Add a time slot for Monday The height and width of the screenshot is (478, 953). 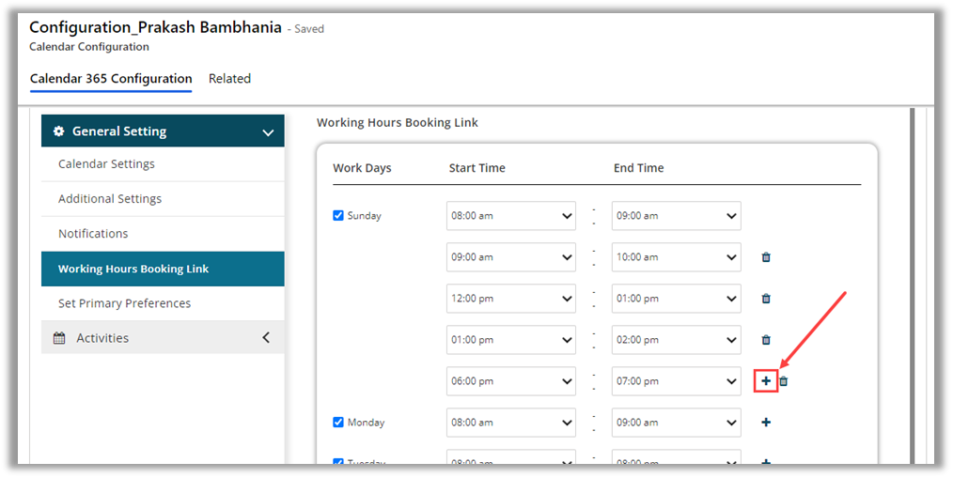pos(766,423)
